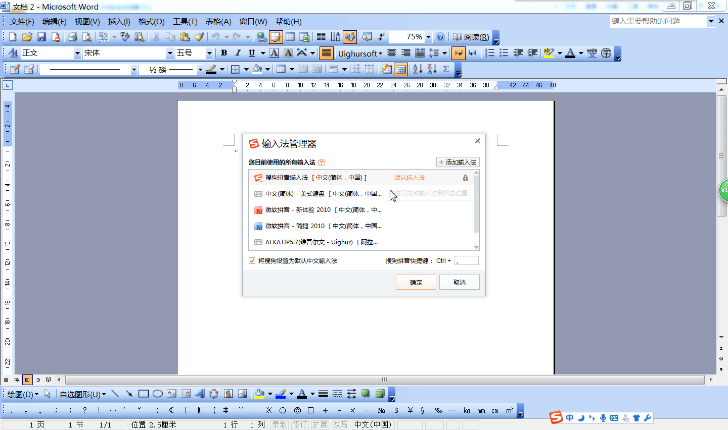728x430 pixels.
Task: Apply Bold formatting
Action: tap(224, 53)
